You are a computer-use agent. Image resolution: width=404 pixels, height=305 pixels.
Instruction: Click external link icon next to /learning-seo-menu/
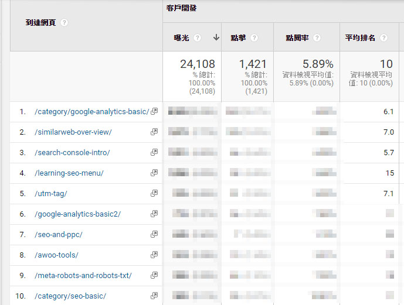click(x=154, y=173)
